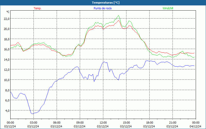Select the blue "Punto de rocío" legend label
This screenshot has height=129, width=206.
pyautogui.click(x=102, y=8)
